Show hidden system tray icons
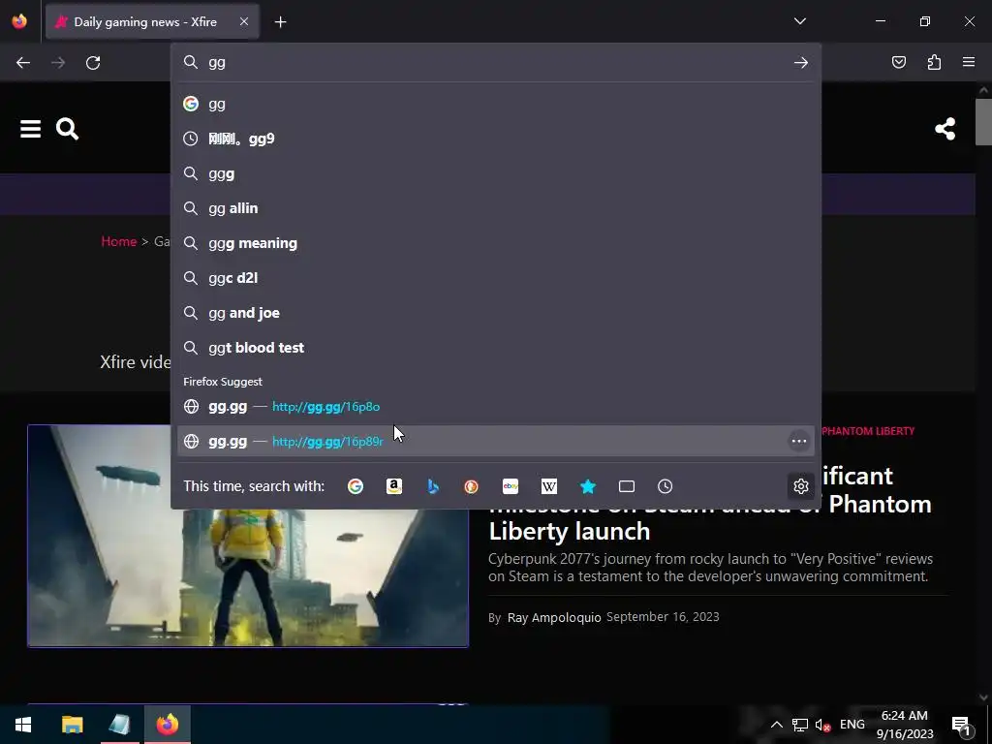The width and height of the screenshot is (992, 744). tap(776, 725)
